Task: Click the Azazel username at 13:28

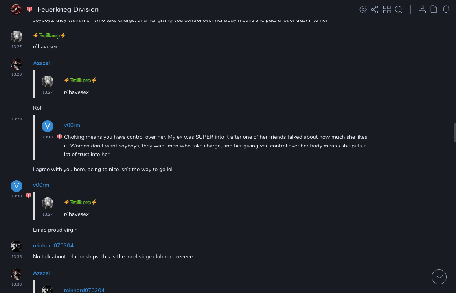Action: click(41, 63)
